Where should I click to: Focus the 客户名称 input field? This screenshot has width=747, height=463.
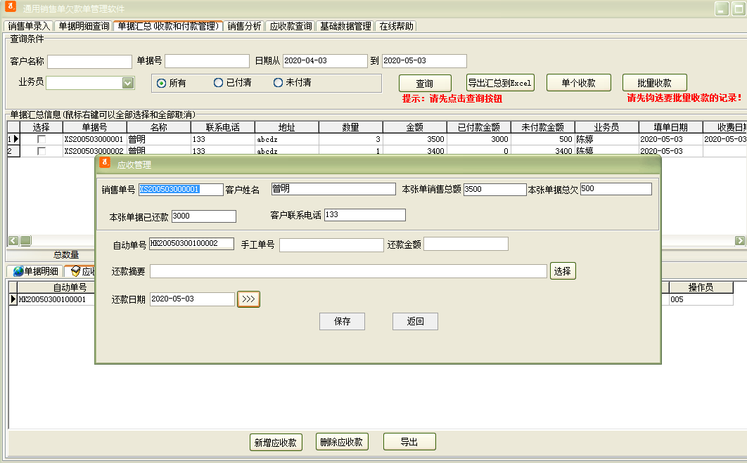click(x=89, y=61)
